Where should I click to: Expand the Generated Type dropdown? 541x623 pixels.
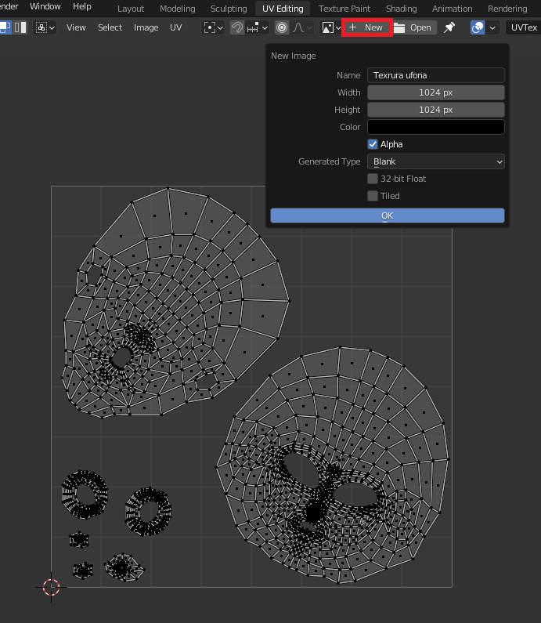(x=435, y=161)
